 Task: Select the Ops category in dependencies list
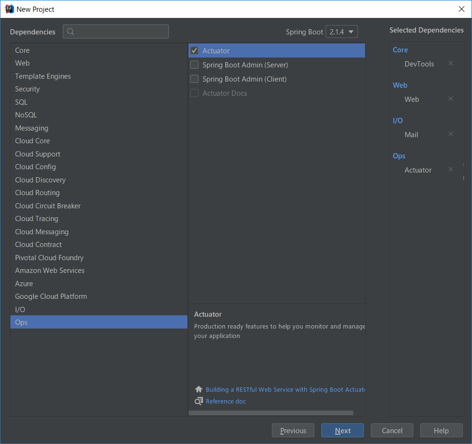(x=99, y=322)
